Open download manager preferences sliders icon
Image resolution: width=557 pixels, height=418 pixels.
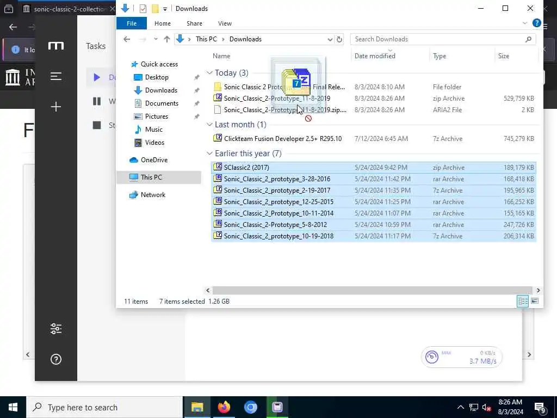coord(56,329)
